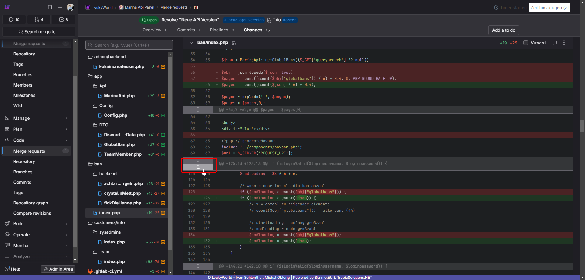This screenshot has width=585, height=280.
Task: Copy file path of ban/index.php
Action: click(234, 43)
